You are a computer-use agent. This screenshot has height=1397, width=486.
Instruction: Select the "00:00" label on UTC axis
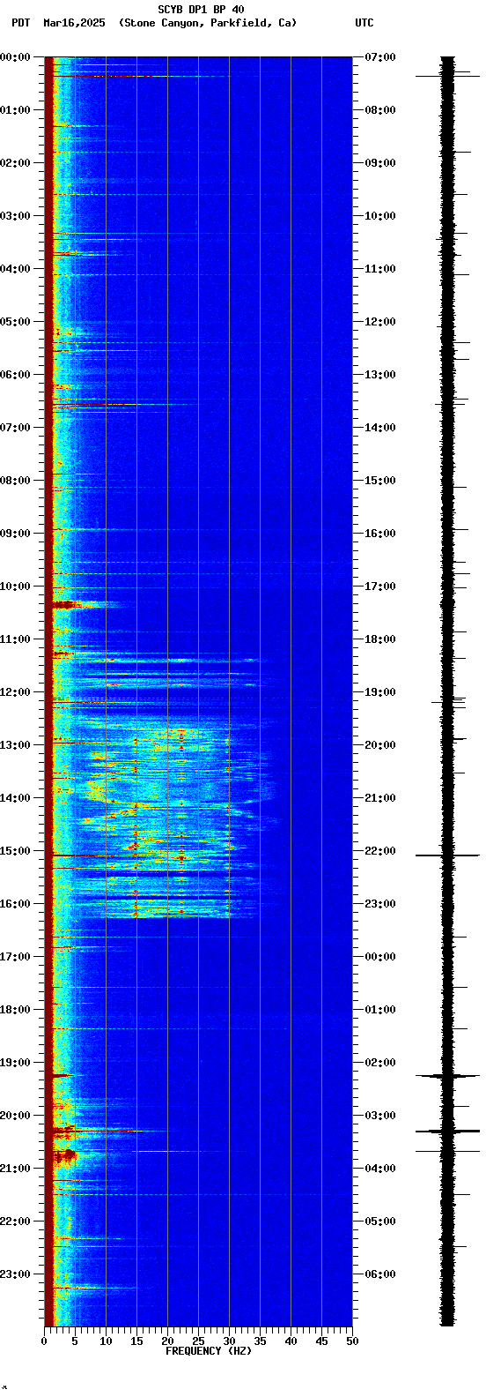(x=379, y=957)
